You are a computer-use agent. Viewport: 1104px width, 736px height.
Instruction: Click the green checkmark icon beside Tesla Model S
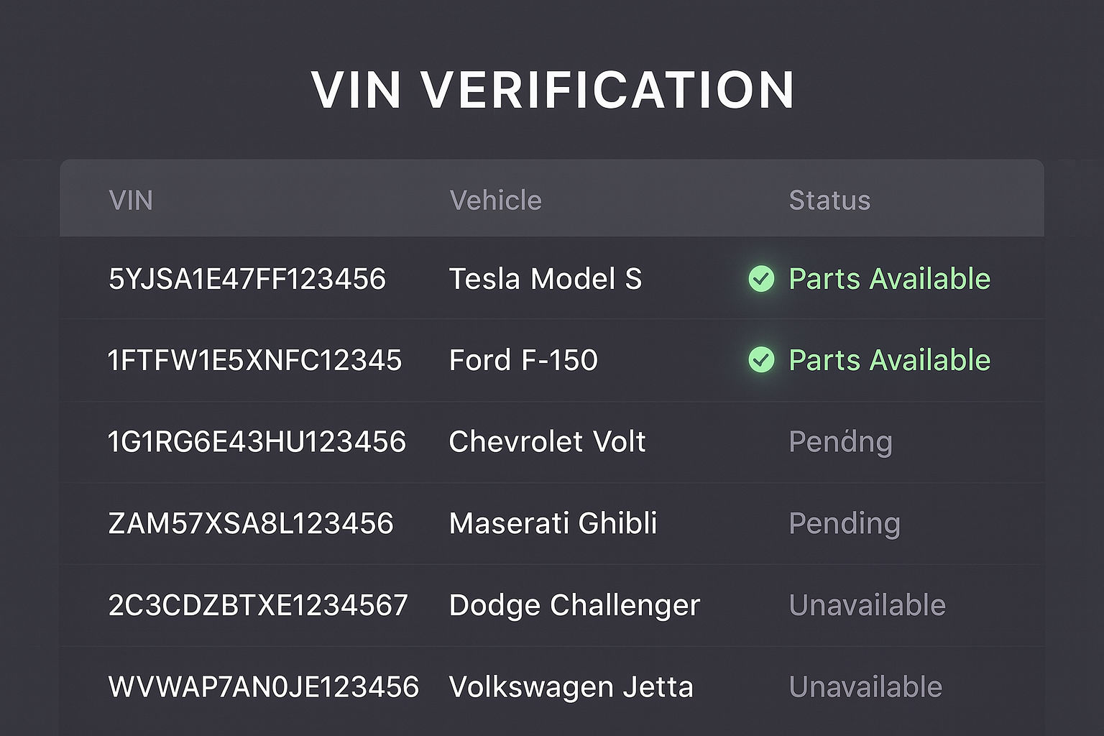[761, 279]
